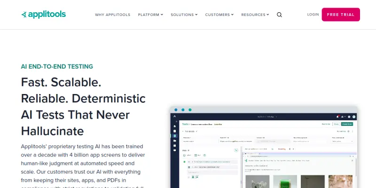Screen dimensions: 376x188
Task: Click the run settings gear icon in product screenshot
Action: point(348,132)
